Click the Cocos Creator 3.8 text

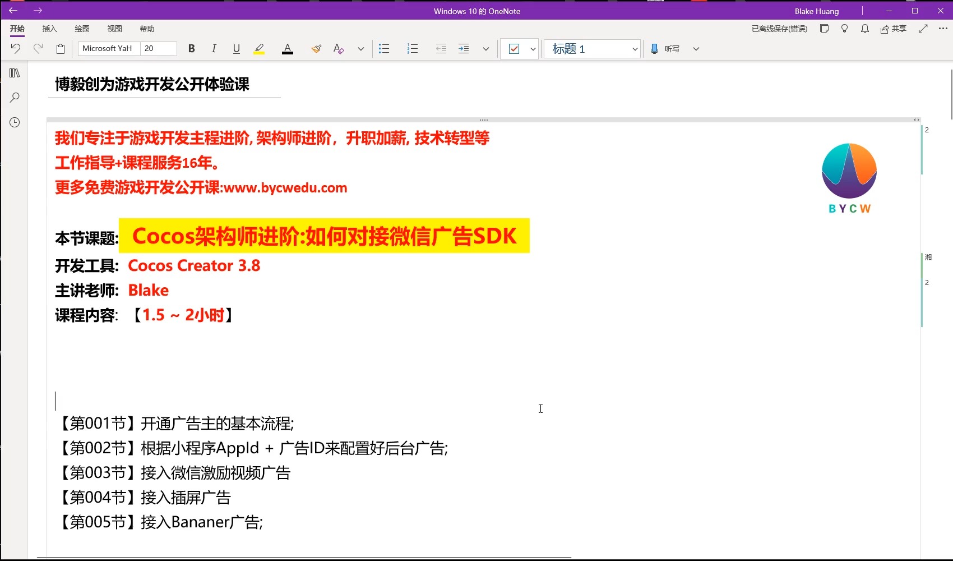click(194, 265)
